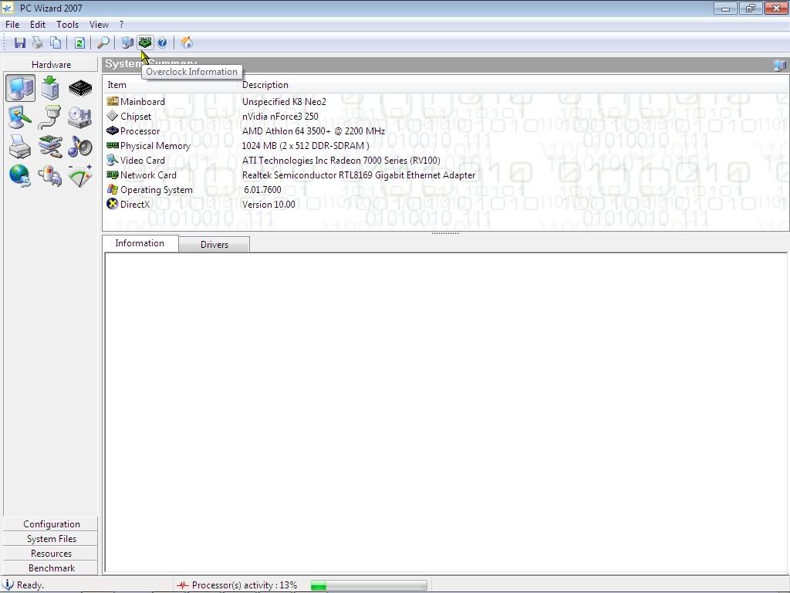Select the DirectX row

click(446, 204)
